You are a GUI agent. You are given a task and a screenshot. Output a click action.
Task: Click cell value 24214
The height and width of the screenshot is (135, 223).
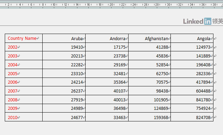coord(77,82)
